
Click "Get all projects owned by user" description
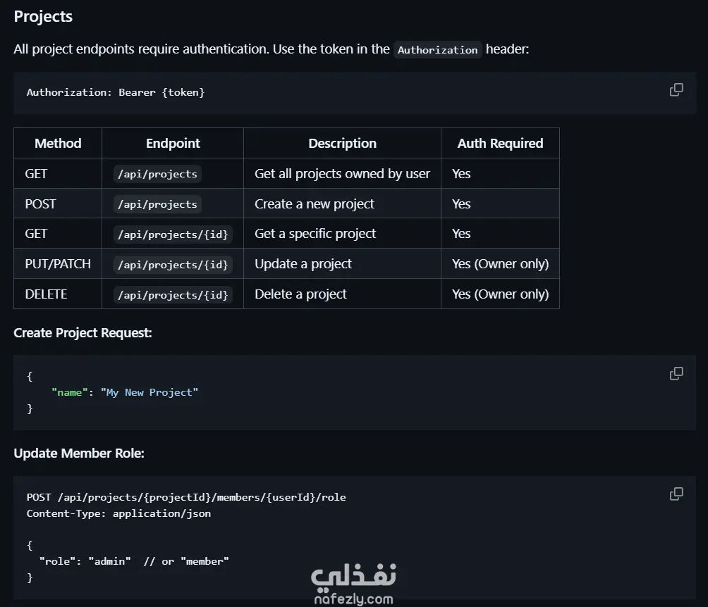tap(342, 174)
